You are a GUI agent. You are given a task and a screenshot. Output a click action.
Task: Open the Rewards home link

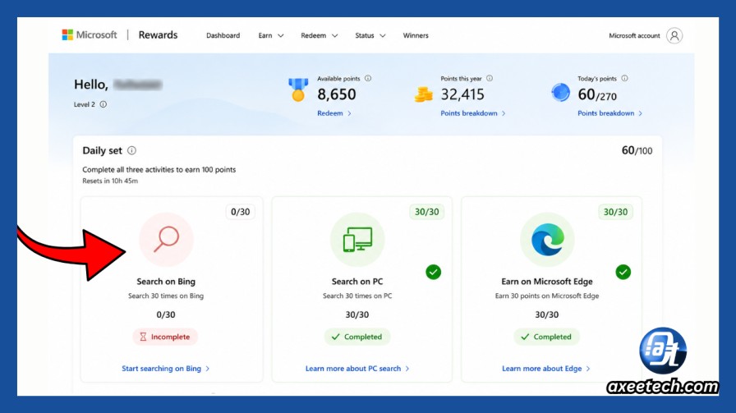(158, 34)
